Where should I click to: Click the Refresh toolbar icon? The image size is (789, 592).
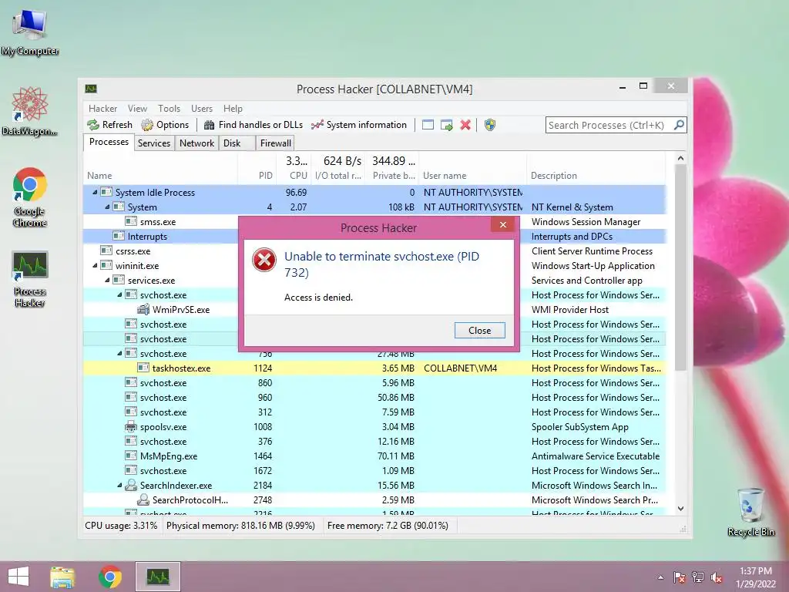(93, 125)
